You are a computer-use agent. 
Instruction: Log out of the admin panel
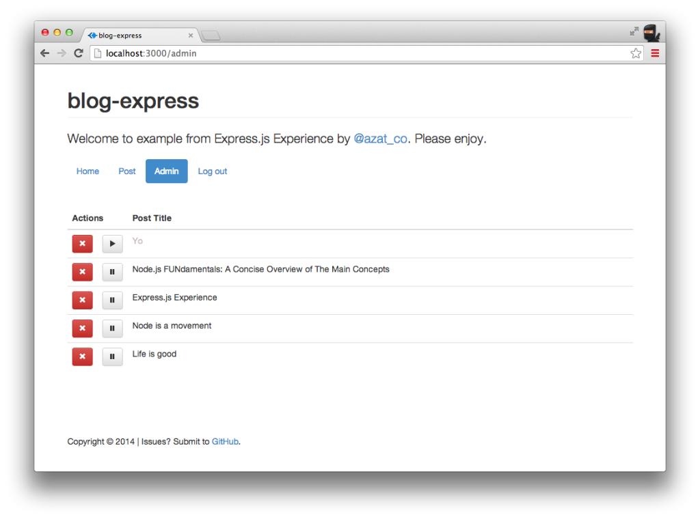[x=212, y=171]
